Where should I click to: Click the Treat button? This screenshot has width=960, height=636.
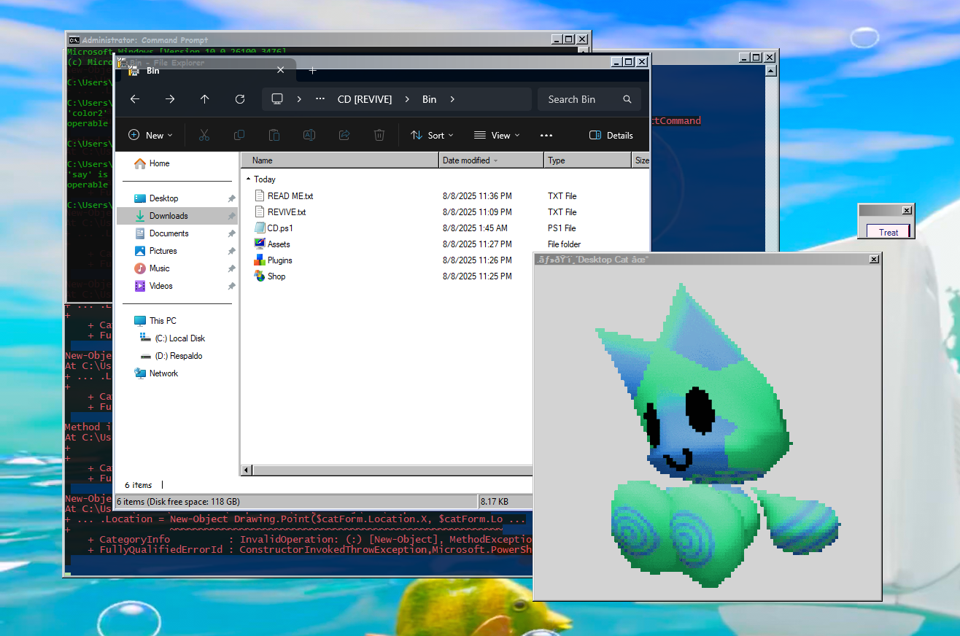point(889,232)
